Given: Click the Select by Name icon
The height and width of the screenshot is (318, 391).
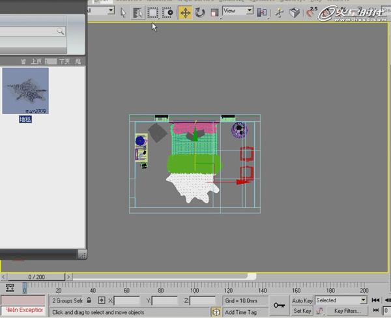Looking at the screenshot, I should tap(138, 12).
